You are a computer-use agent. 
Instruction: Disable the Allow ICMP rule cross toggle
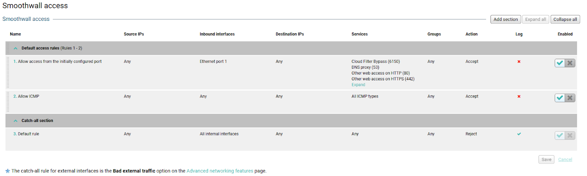570,98
